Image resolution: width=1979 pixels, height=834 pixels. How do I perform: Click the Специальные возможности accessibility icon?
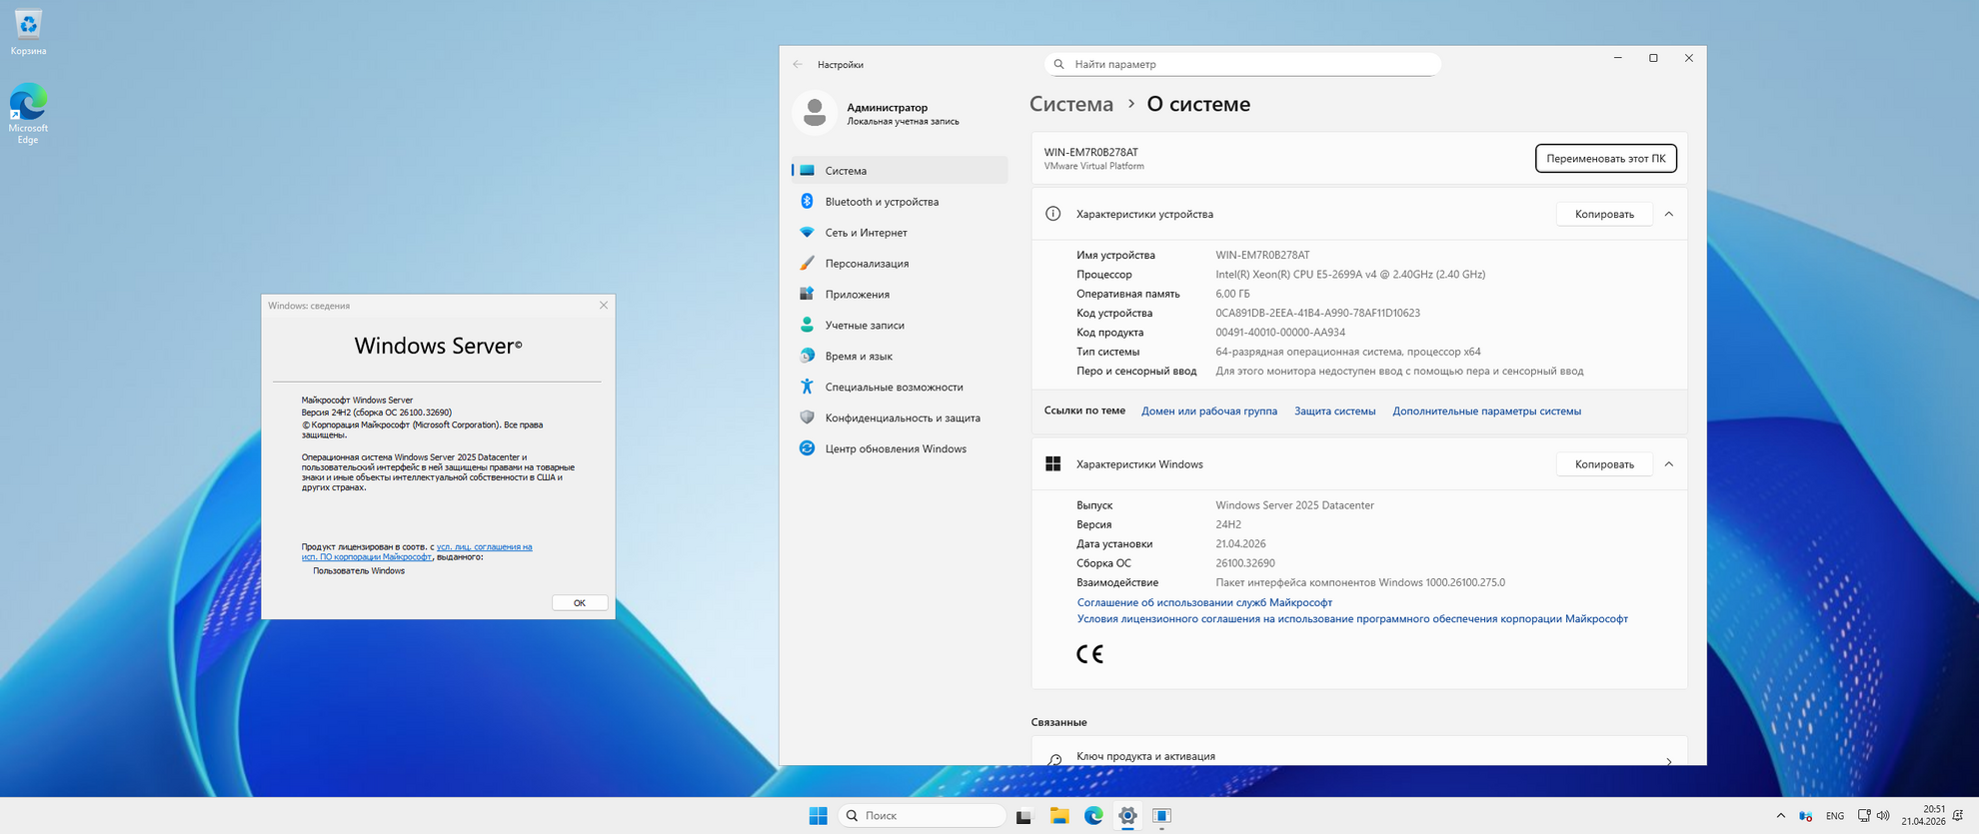coord(807,387)
